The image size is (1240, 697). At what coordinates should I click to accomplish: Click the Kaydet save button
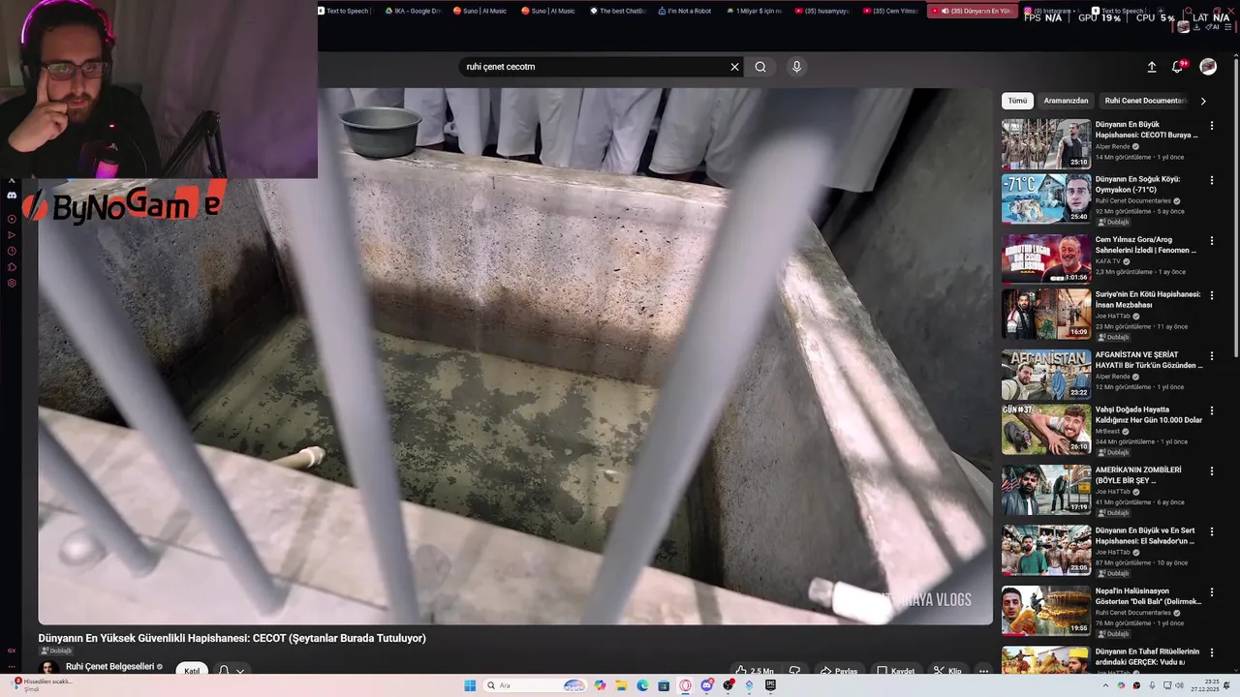click(895, 671)
